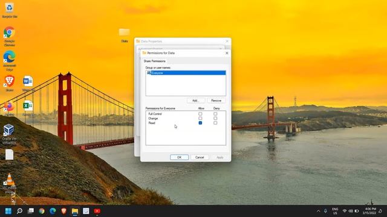Tick Deny for Change permission

(x=215, y=118)
